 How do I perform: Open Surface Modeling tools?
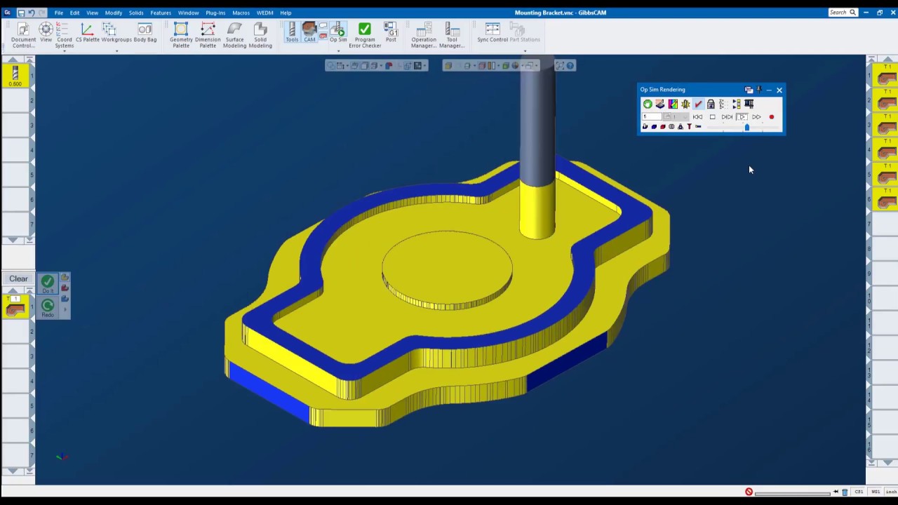(234, 34)
